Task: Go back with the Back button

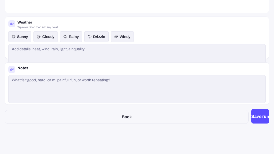Action: pyautogui.click(x=127, y=117)
